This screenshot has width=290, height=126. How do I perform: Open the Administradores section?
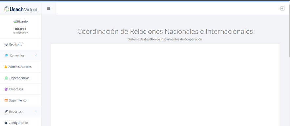click(21, 67)
